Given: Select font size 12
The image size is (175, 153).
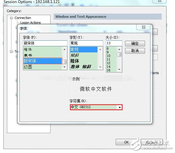Looking at the screenshot, I should pos(111,63).
